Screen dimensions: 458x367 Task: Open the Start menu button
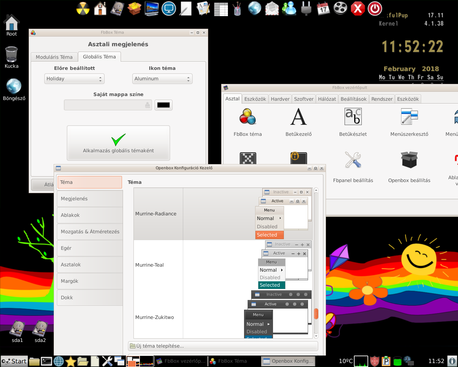14,361
